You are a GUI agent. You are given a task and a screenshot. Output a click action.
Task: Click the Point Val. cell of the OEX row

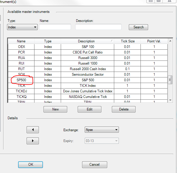point(154,47)
